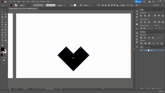Swap fill and stroke colors

pyautogui.click(x=6, y=48)
